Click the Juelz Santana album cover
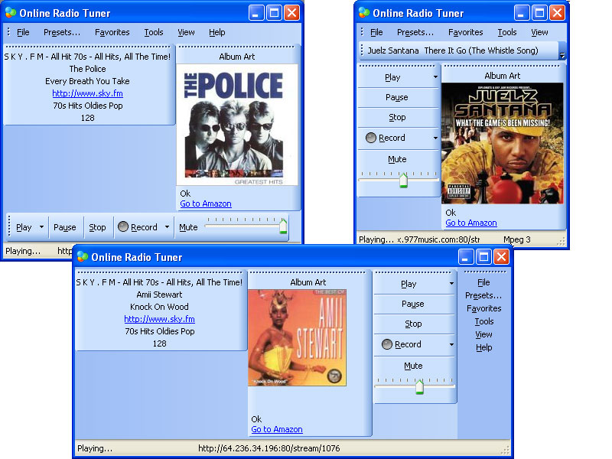 click(x=503, y=143)
